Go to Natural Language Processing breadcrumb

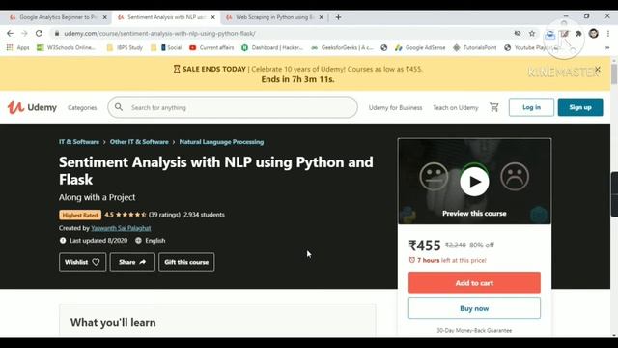pos(221,142)
